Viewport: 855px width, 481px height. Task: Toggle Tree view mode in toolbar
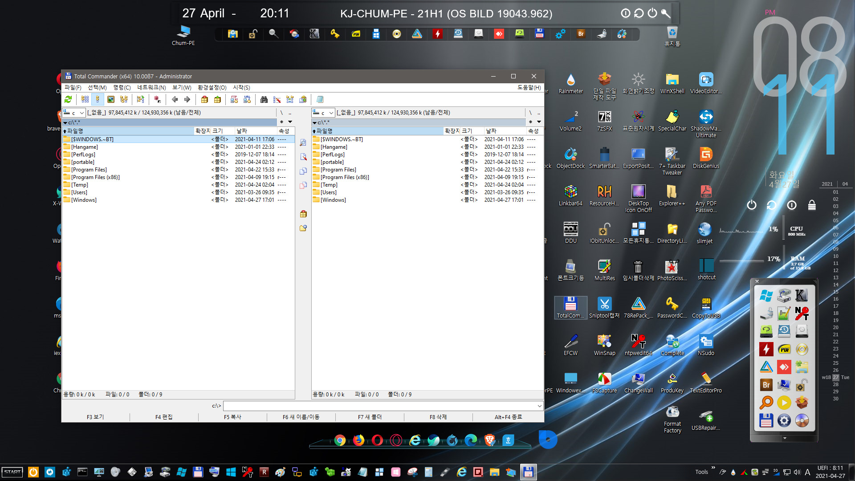(x=124, y=99)
